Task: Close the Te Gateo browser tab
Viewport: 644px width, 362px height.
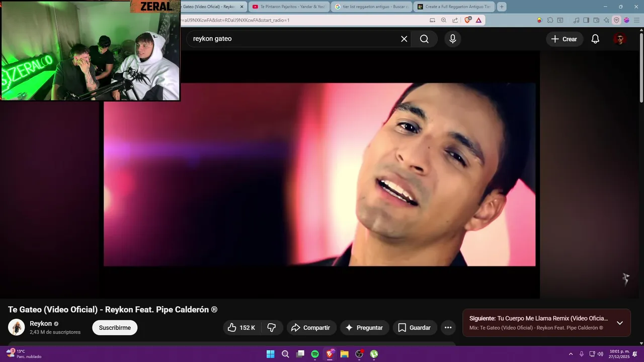Action: click(242, 7)
